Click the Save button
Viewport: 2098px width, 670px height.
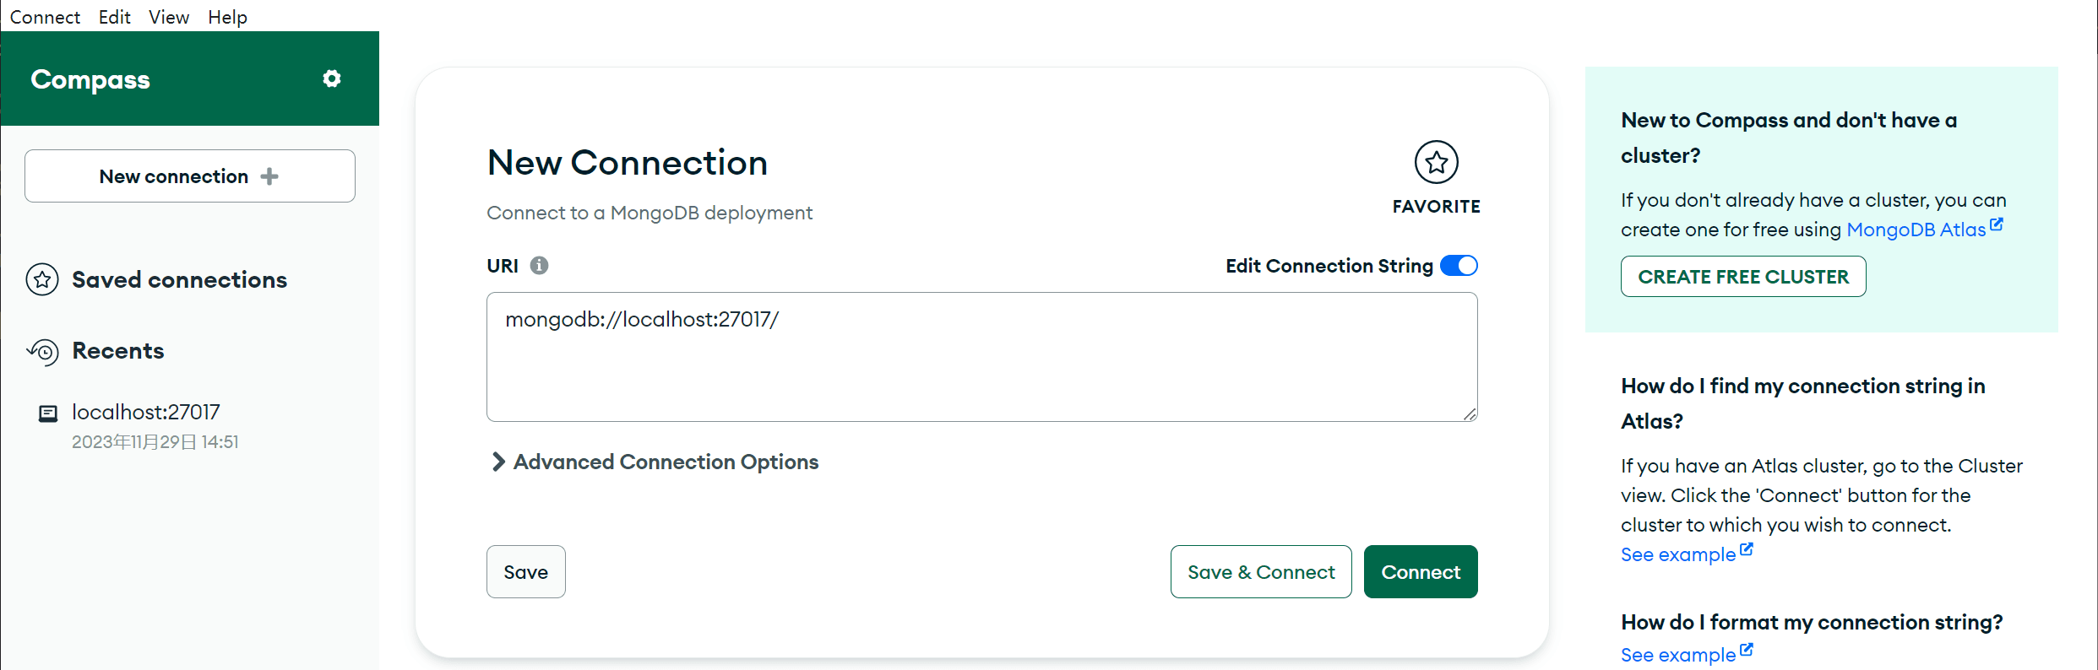click(x=525, y=572)
